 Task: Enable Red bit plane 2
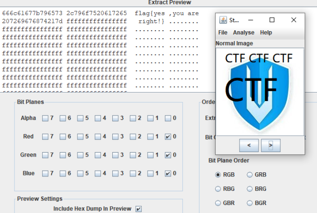(x=133, y=137)
